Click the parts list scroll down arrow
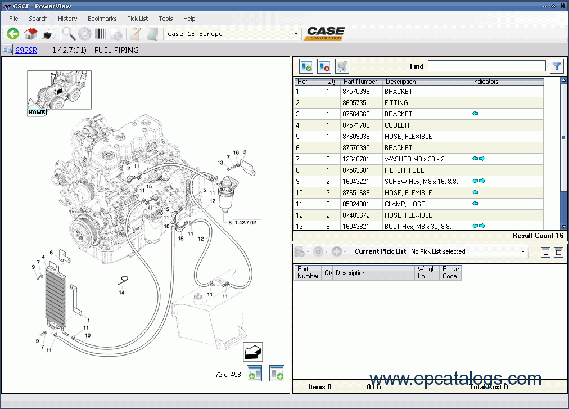The image size is (569, 409). tap(563, 226)
